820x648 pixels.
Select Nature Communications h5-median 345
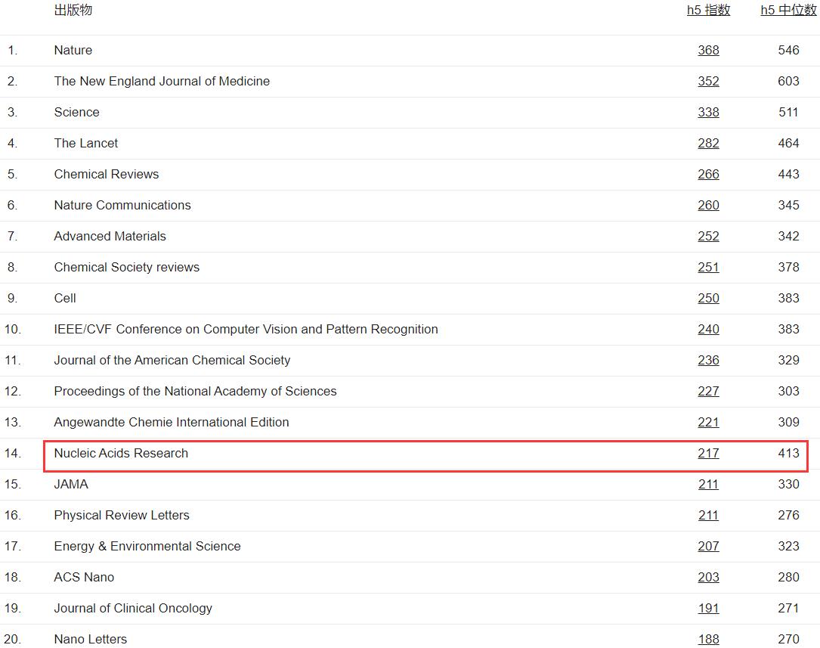[x=788, y=205]
